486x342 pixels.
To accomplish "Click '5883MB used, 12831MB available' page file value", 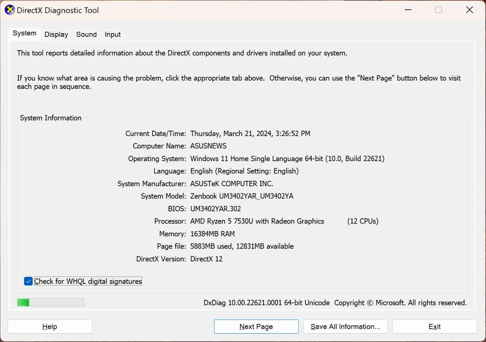I will pos(242,247).
